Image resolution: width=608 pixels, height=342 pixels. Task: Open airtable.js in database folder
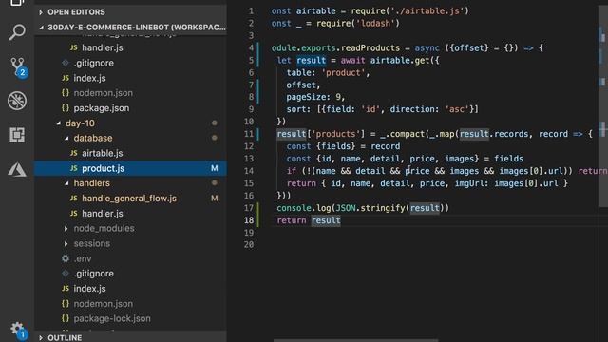point(103,153)
